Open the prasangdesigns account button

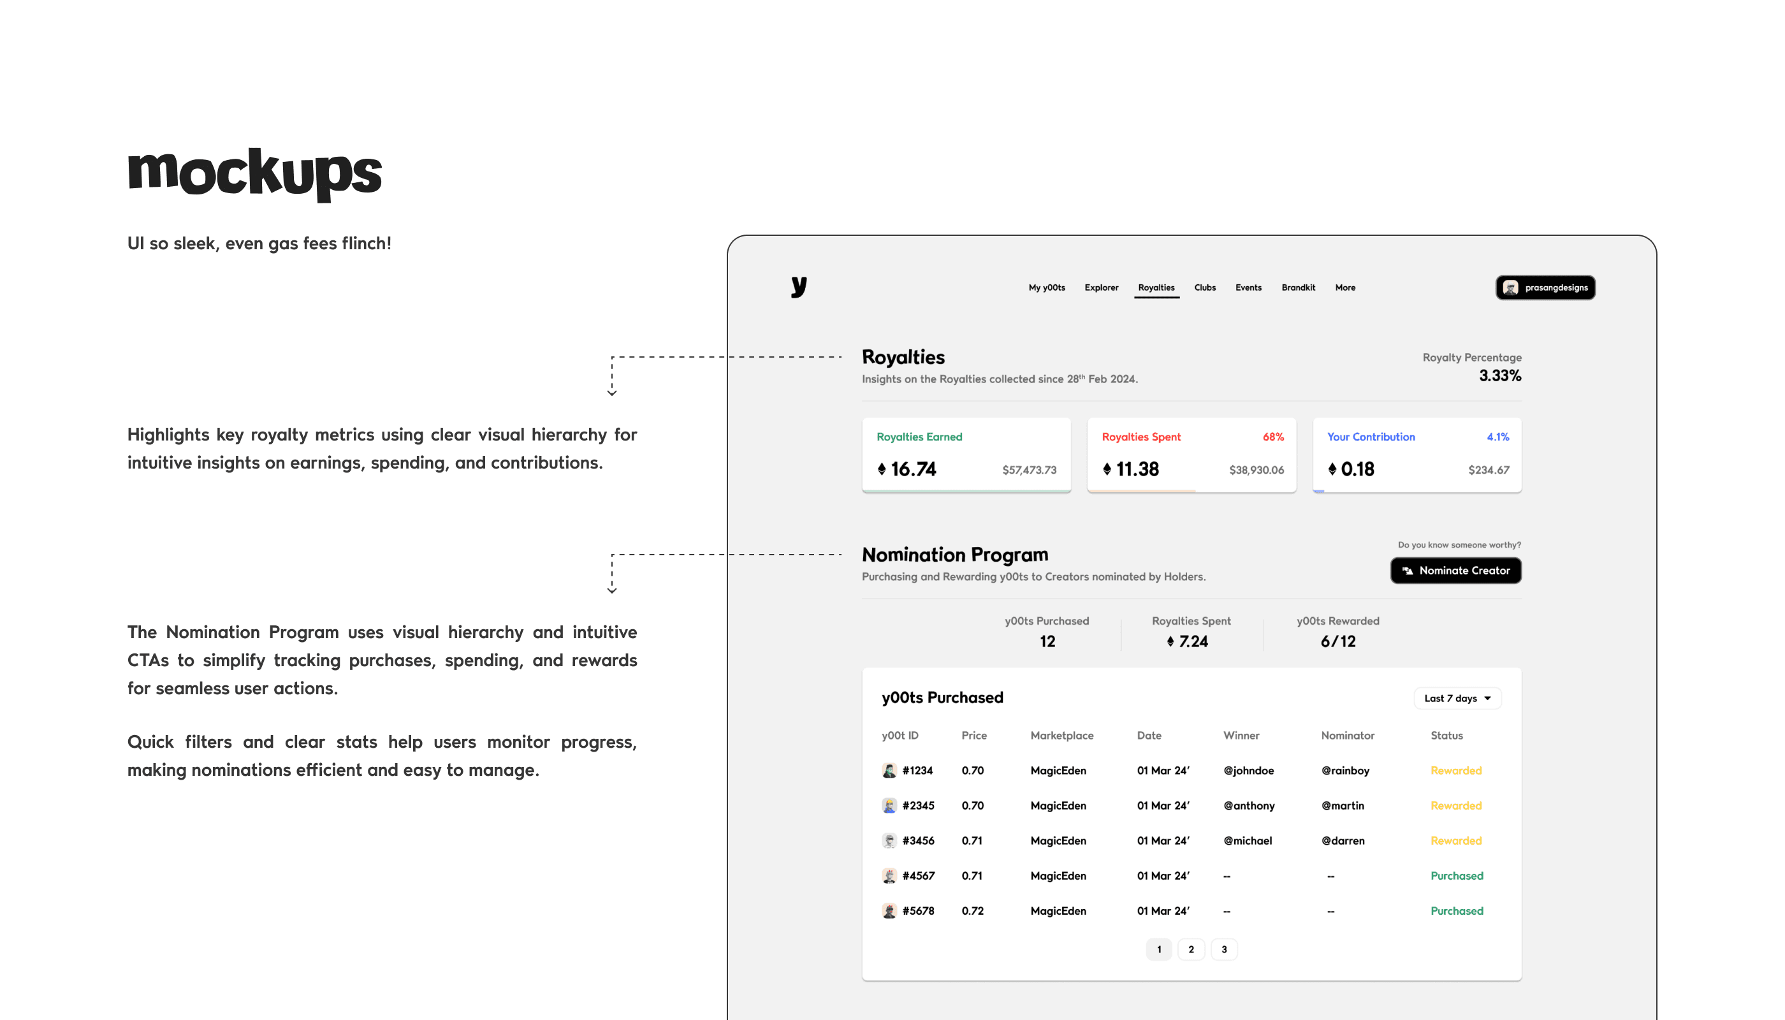coord(1545,288)
